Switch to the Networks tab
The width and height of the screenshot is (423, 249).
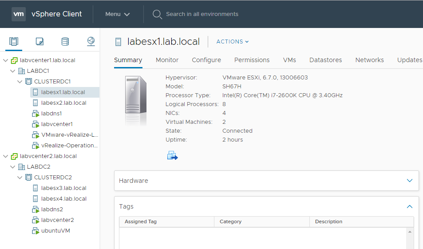click(x=370, y=60)
